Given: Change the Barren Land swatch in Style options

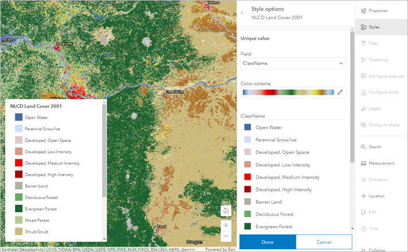Looking at the screenshot, I should point(248,201).
